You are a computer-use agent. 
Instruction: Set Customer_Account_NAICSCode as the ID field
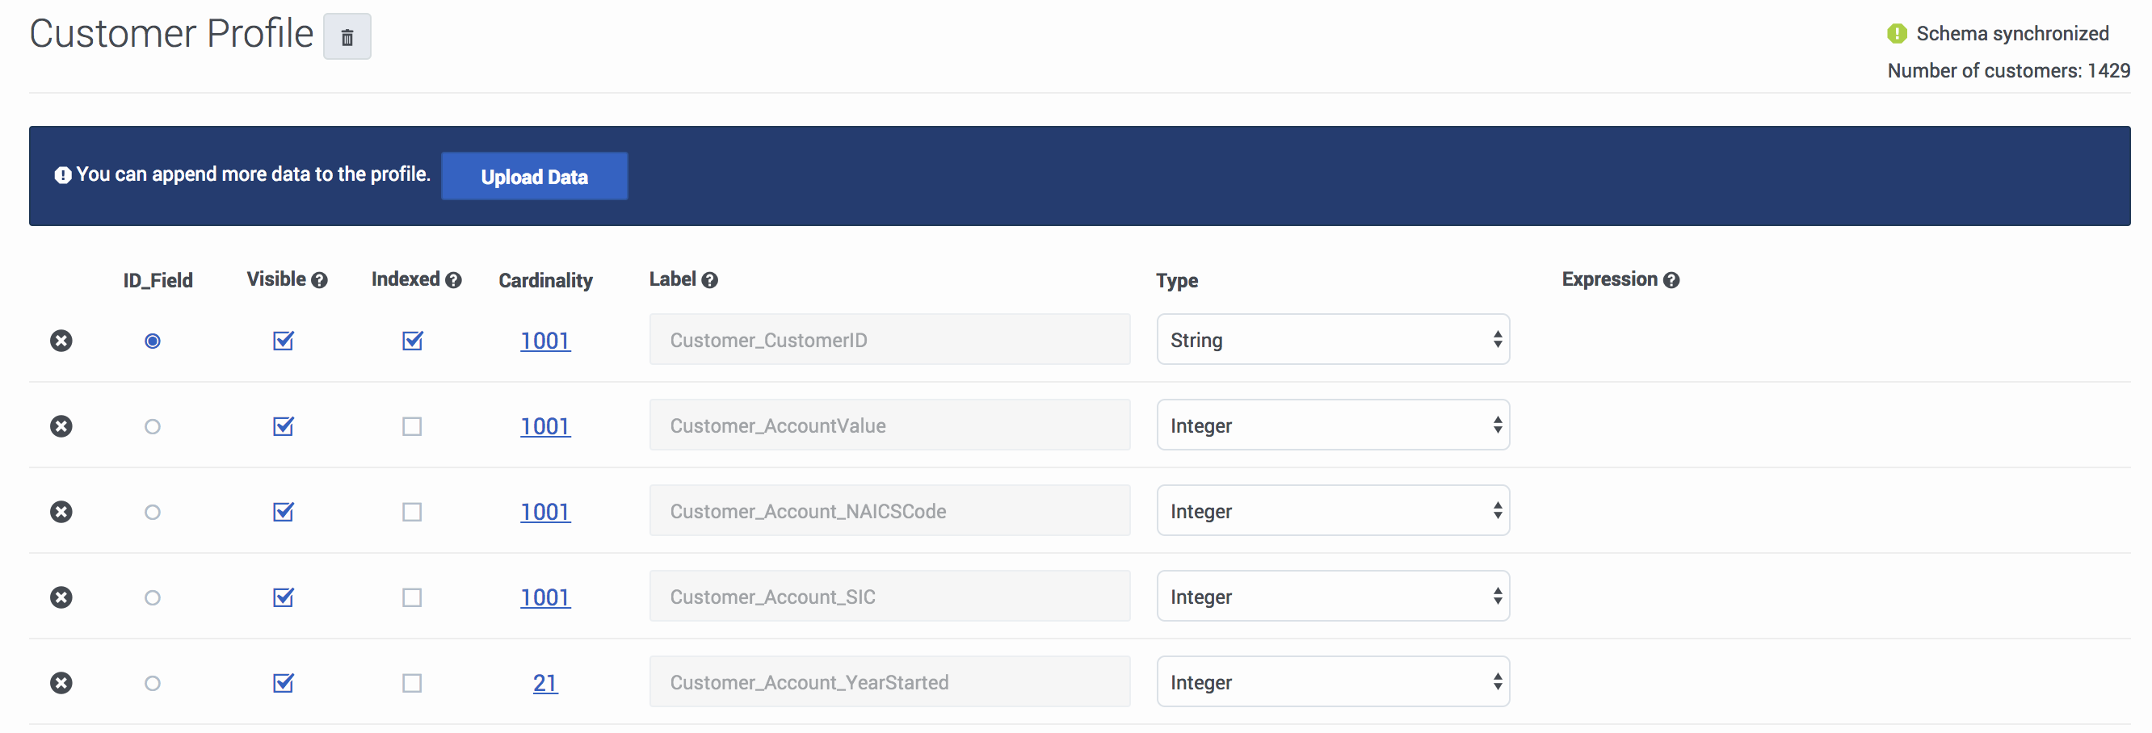tap(152, 513)
